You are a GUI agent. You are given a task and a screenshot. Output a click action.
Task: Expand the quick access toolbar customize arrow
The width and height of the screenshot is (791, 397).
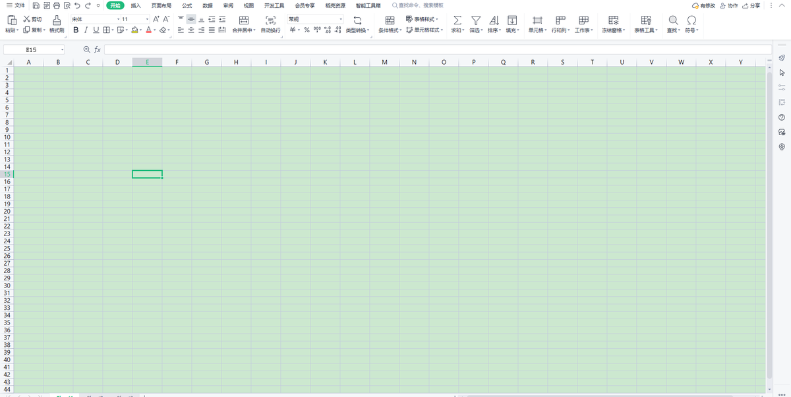pos(98,5)
